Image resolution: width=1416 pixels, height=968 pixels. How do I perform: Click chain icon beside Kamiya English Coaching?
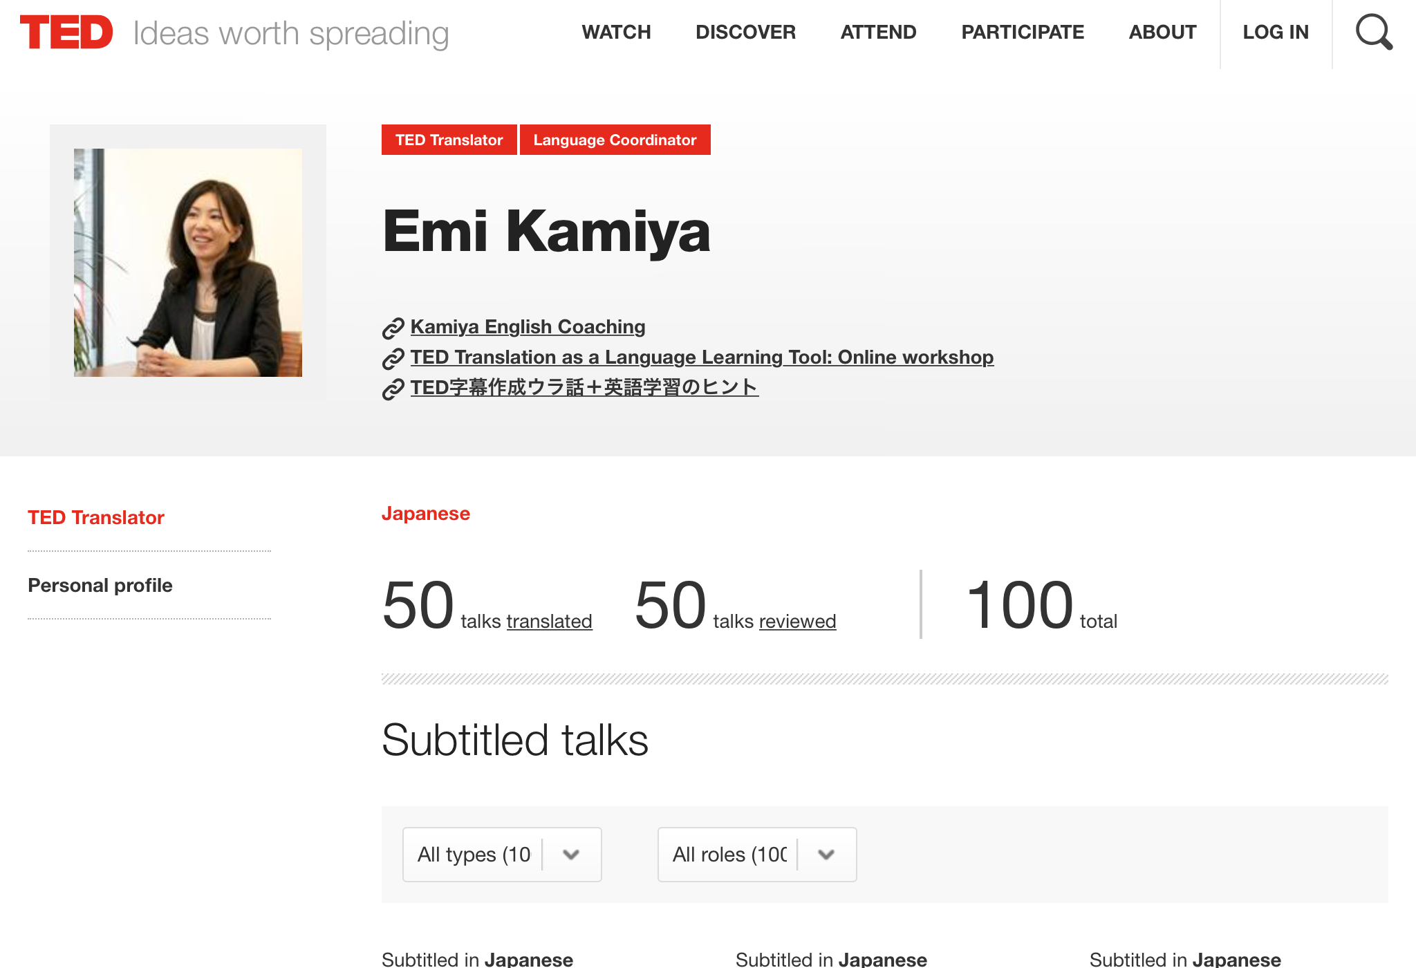[x=393, y=328]
